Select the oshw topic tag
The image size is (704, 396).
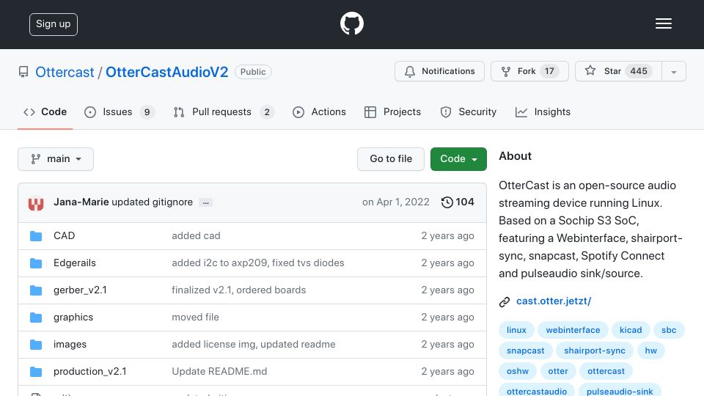518,371
